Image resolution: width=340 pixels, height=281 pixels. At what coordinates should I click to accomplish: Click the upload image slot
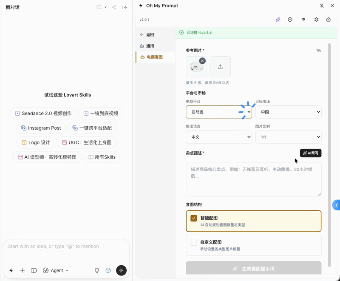click(x=220, y=67)
